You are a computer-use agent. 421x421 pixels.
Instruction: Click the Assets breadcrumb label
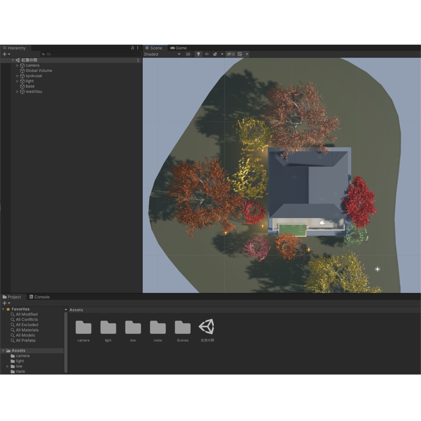coord(76,310)
